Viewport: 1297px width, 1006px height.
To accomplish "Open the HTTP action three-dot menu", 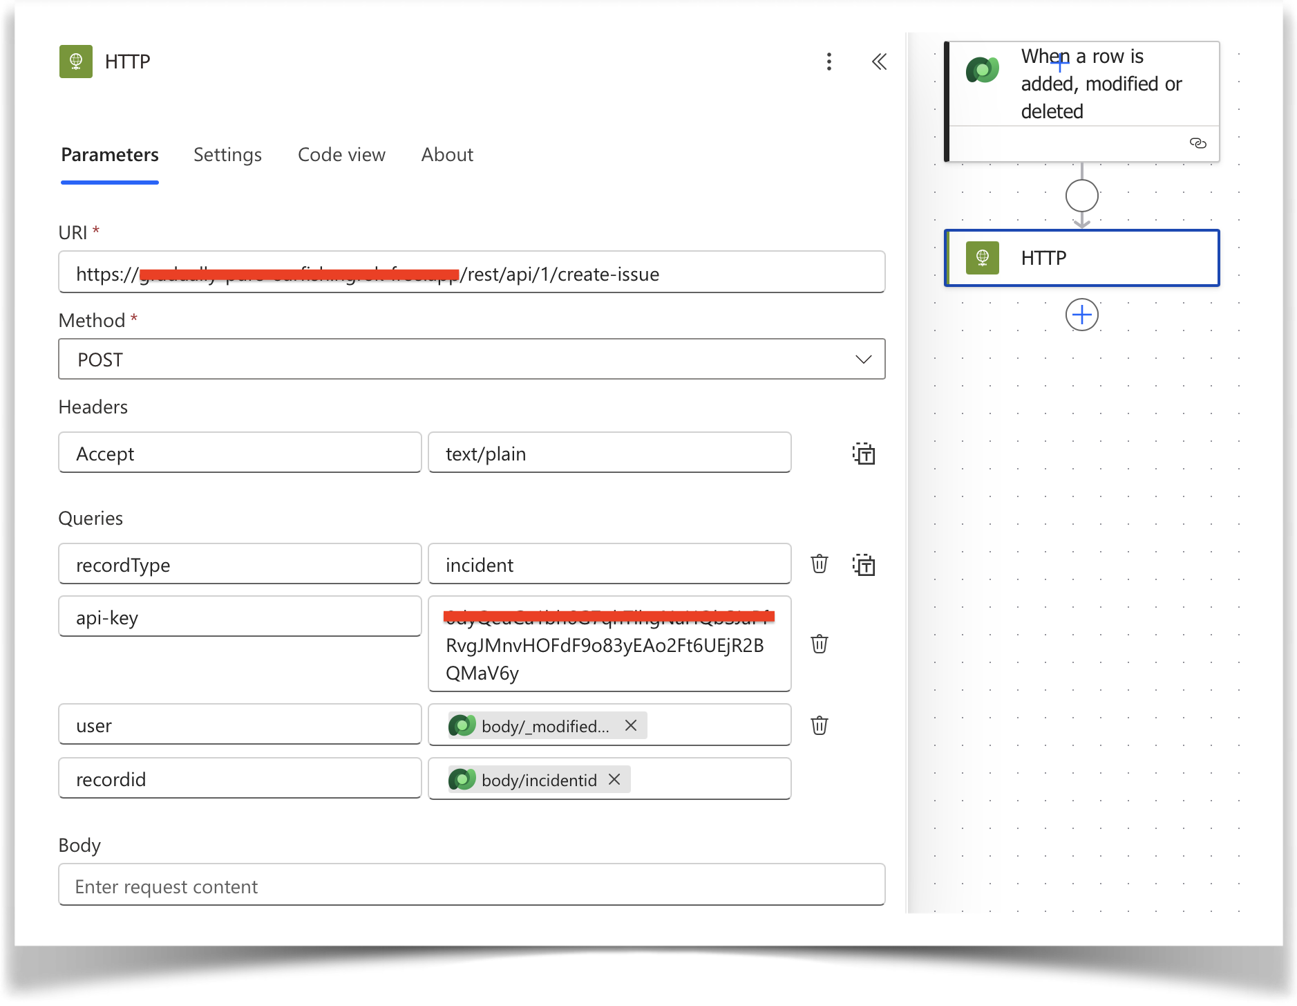I will (x=829, y=62).
